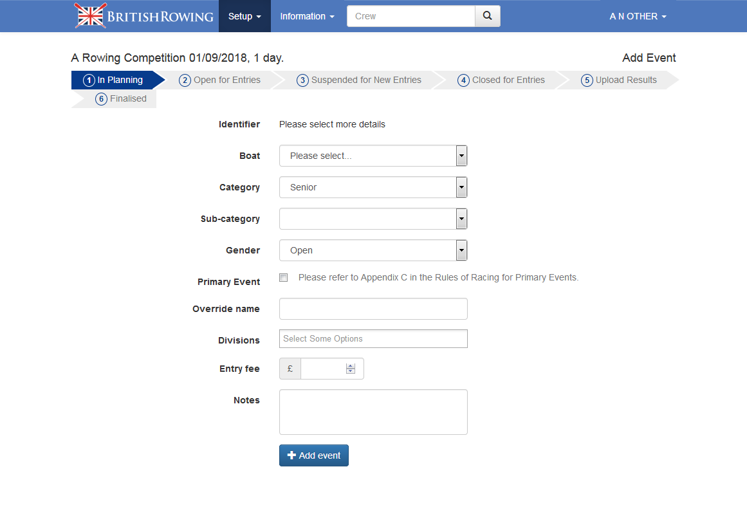Click the entry fee spinner arrows
Viewport: 747px width, 532px height.
[351, 369]
